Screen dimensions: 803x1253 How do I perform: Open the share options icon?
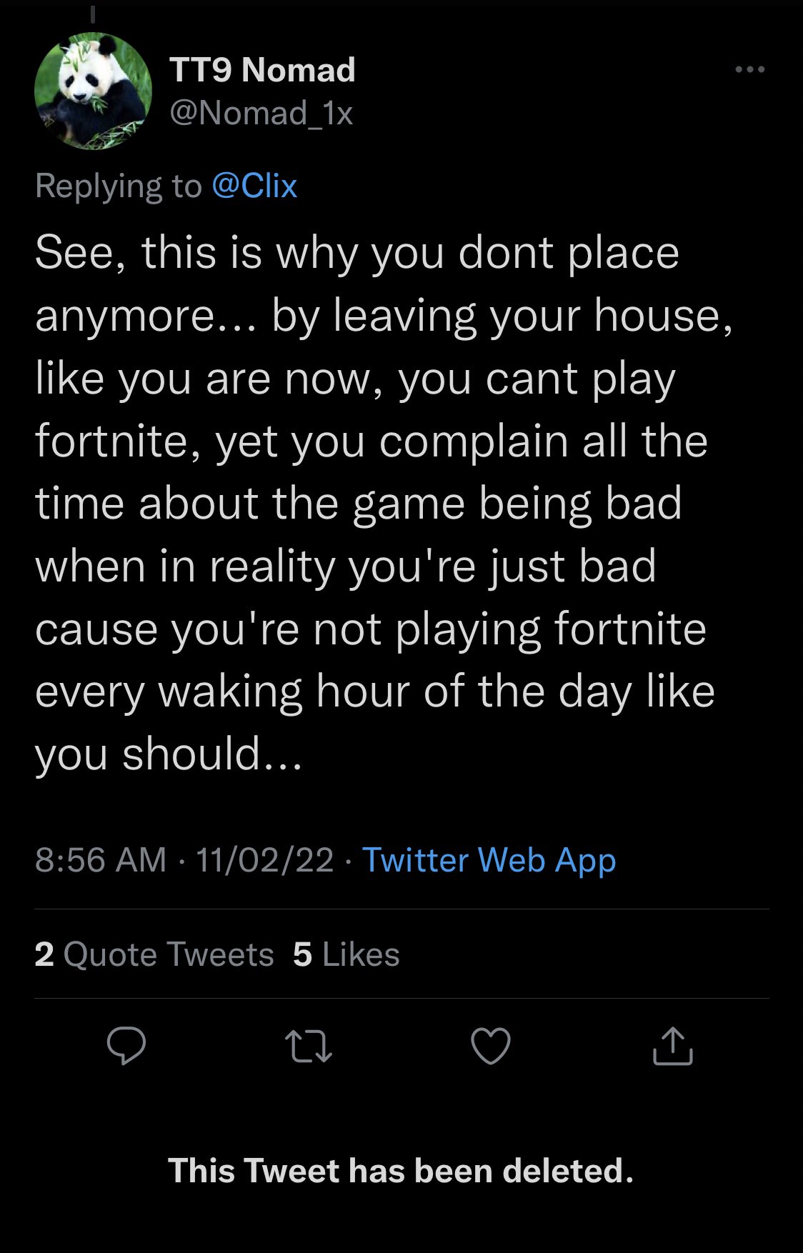point(673,1047)
